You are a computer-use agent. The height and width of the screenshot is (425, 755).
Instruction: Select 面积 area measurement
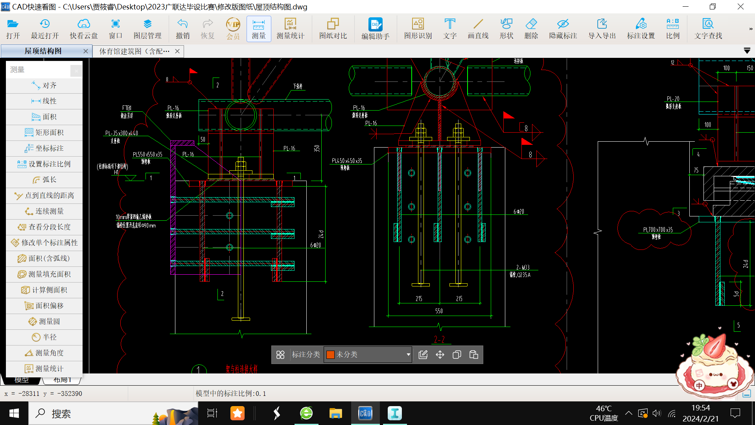(x=44, y=117)
